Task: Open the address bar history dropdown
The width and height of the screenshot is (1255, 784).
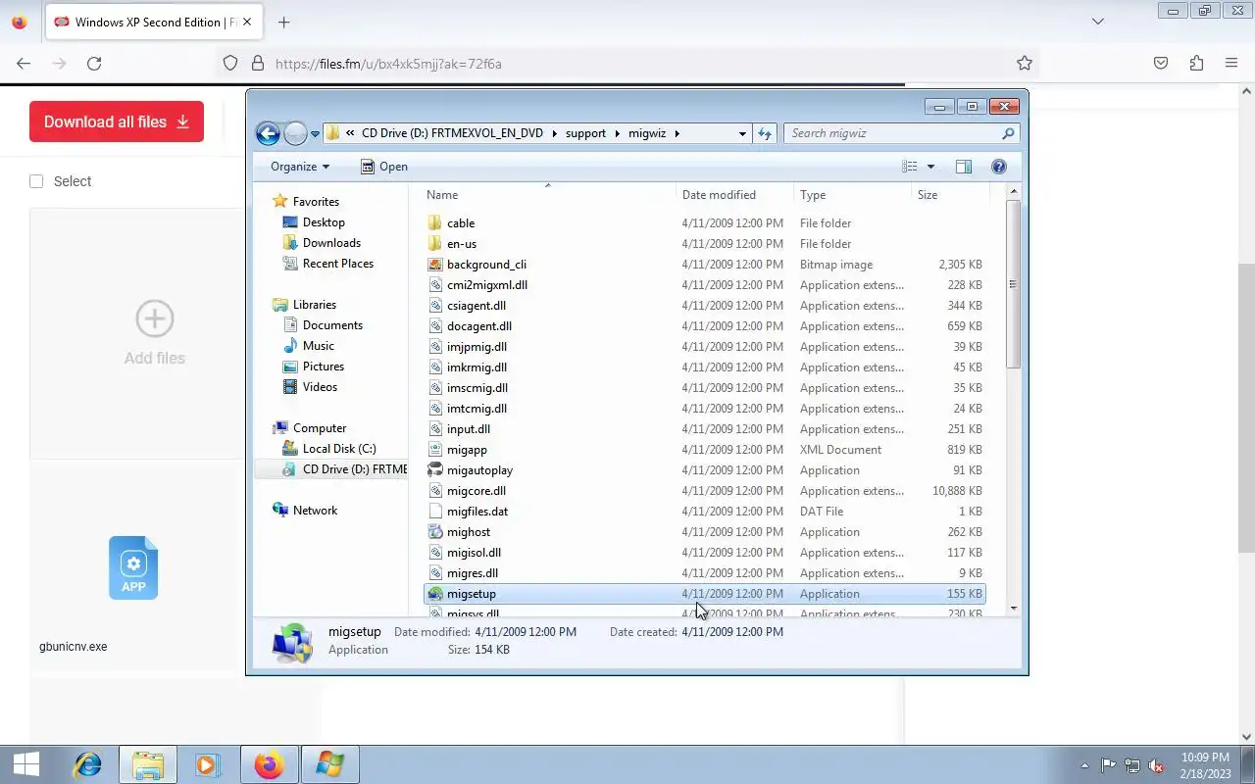Action: point(742,133)
